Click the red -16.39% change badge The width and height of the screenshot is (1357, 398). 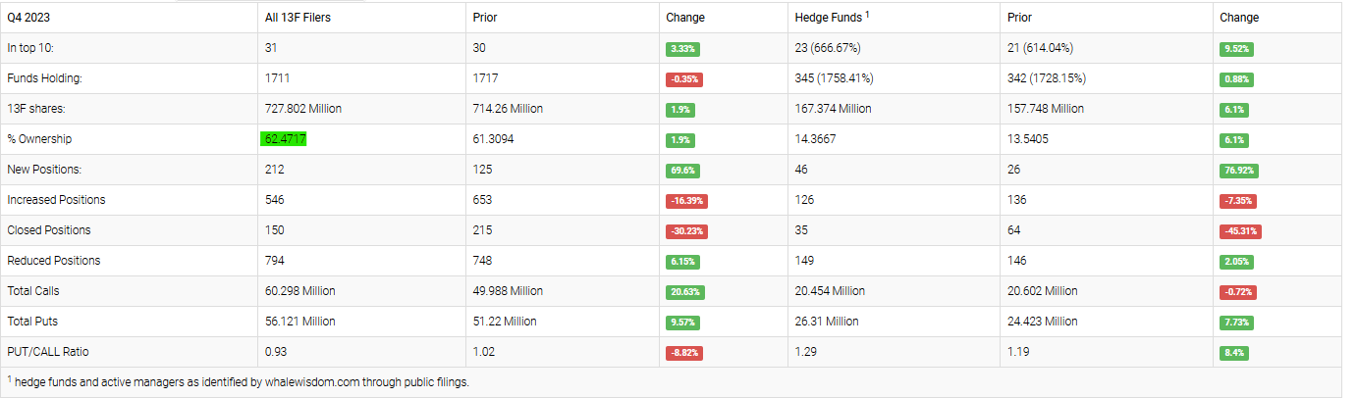pos(685,200)
